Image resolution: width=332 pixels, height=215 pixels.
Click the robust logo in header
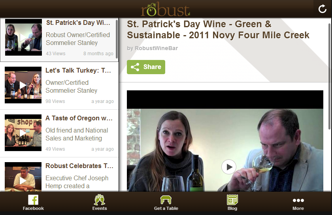165,9
